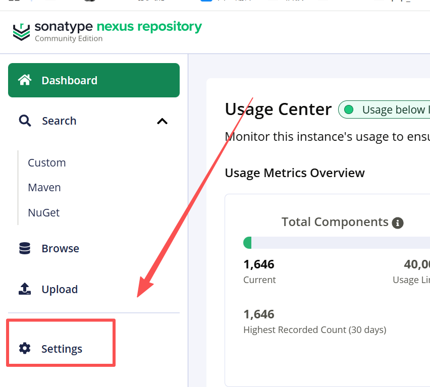This screenshot has width=430, height=387.
Task: Click the Settings gear icon
Action: [25, 348]
